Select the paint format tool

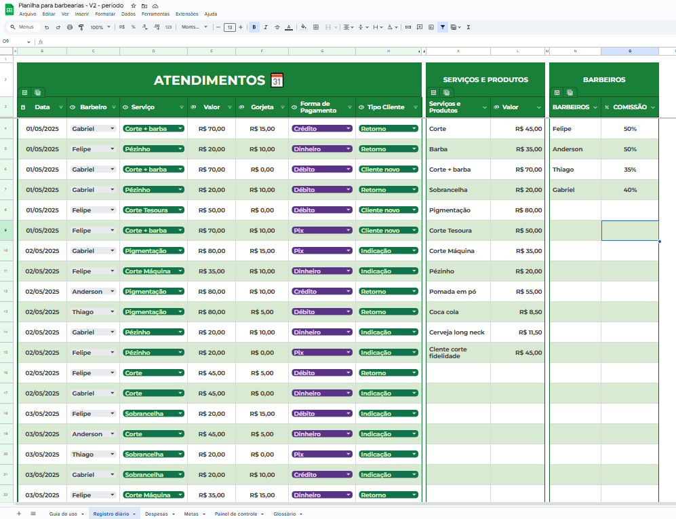[81, 27]
